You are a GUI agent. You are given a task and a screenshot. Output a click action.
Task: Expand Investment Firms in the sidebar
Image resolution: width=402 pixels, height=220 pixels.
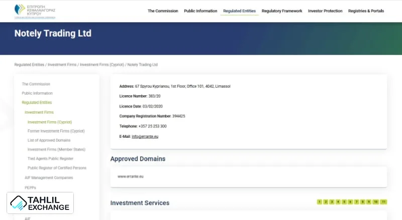coord(39,112)
